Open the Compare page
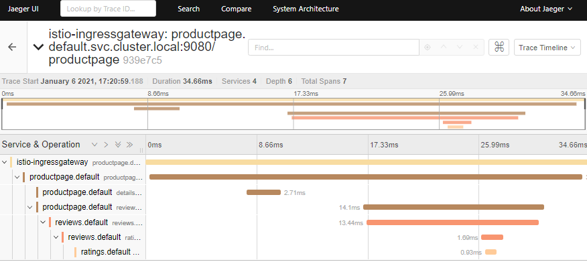Viewport: 587px width, 262px height. point(237,9)
